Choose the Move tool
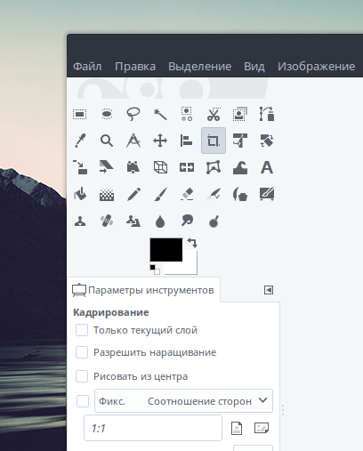This screenshot has width=363, height=451. point(160,141)
